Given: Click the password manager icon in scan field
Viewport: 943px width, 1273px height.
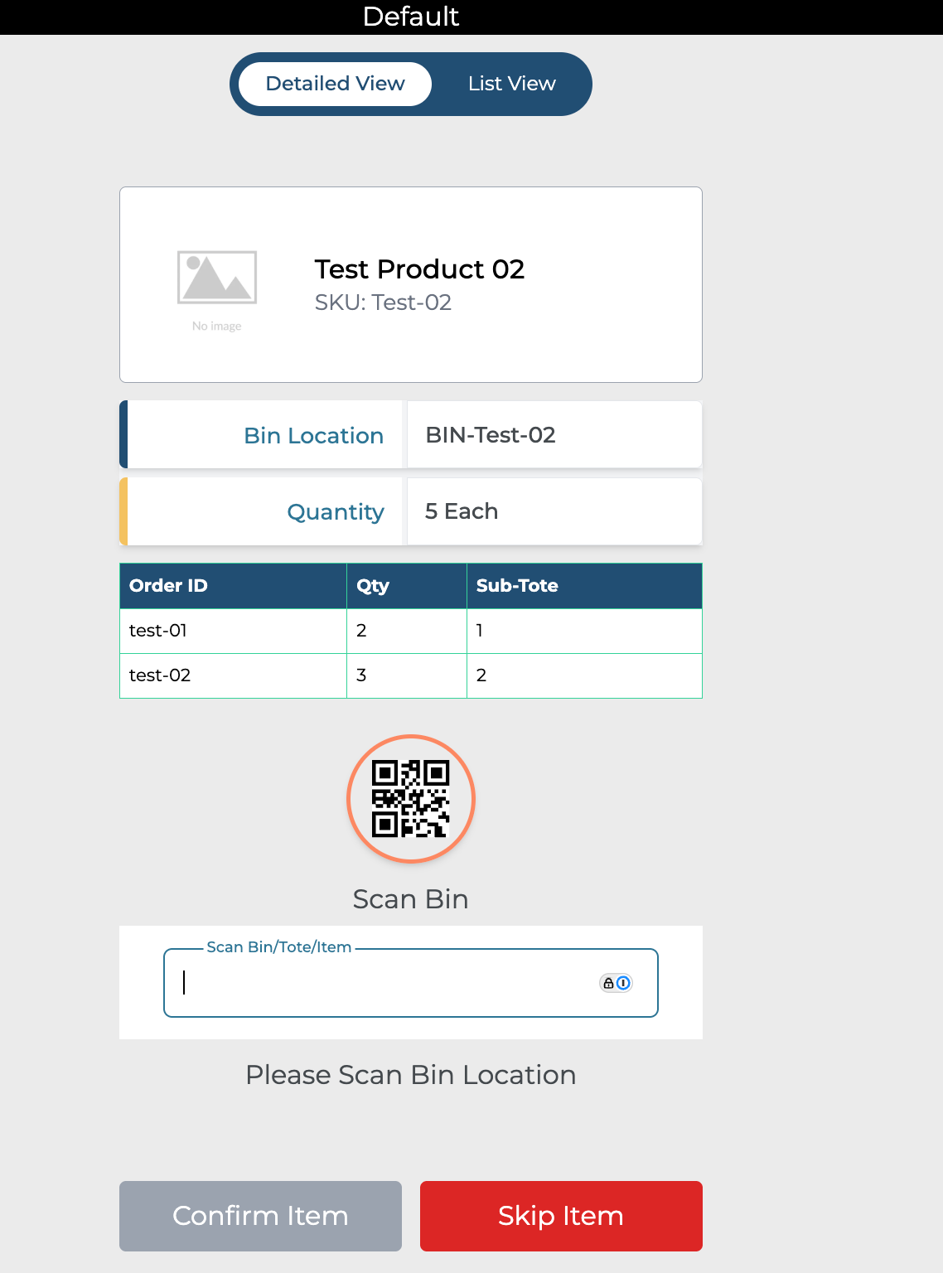Looking at the screenshot, I should coord(616,983).
